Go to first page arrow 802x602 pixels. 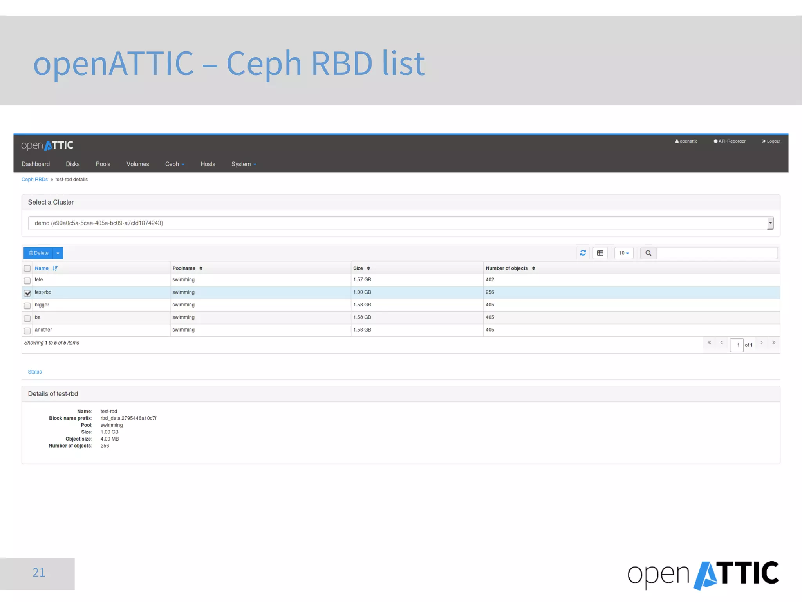point(709,343)
